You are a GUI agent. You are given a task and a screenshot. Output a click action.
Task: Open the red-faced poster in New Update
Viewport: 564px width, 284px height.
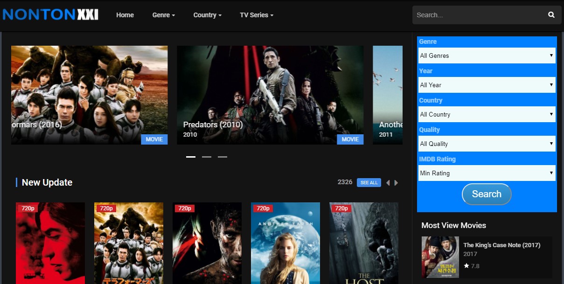point(50,243)
